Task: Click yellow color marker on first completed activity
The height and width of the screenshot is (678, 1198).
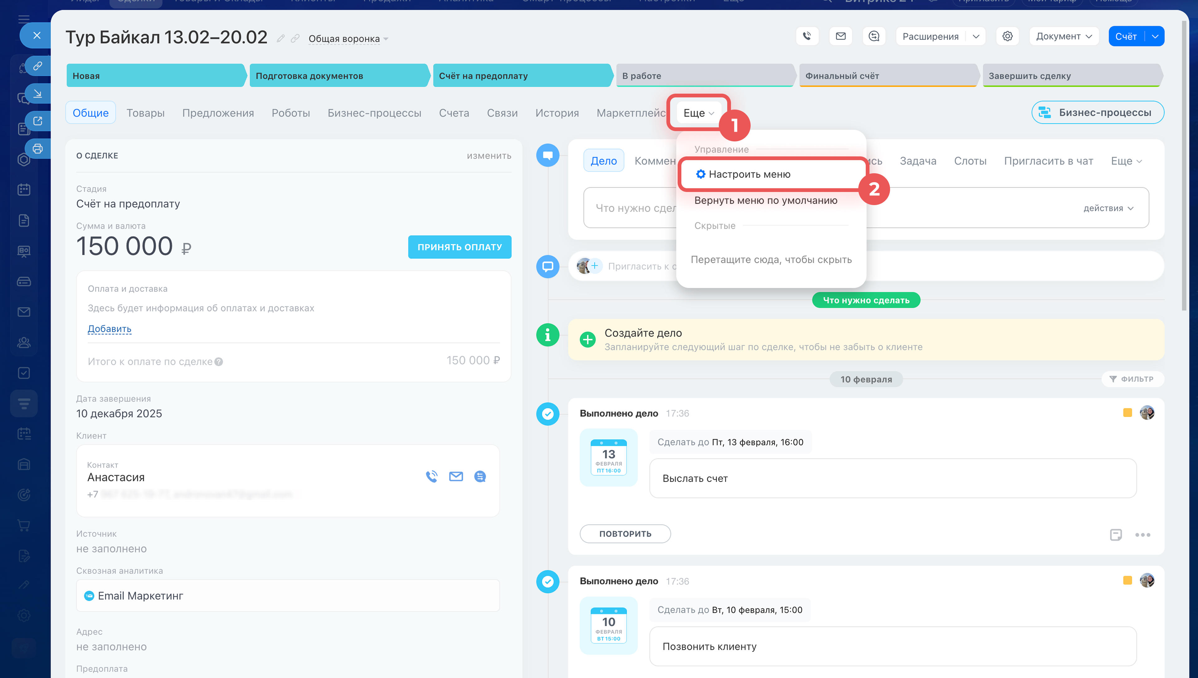Action: (x=1127, y=413)
